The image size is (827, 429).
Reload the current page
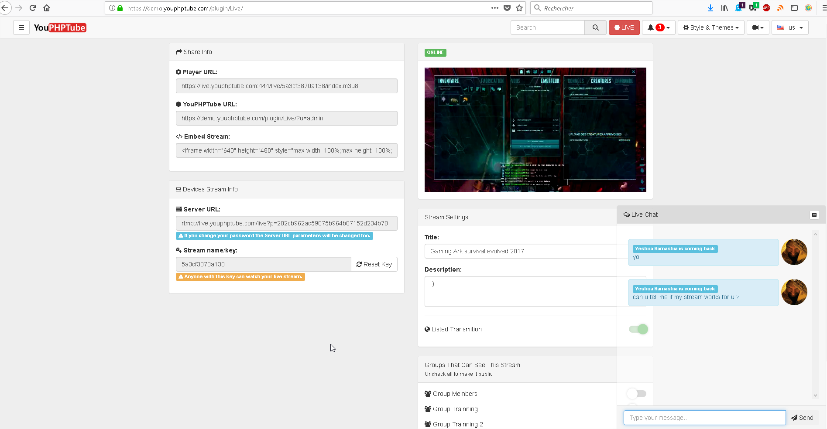tap(33, 8)
